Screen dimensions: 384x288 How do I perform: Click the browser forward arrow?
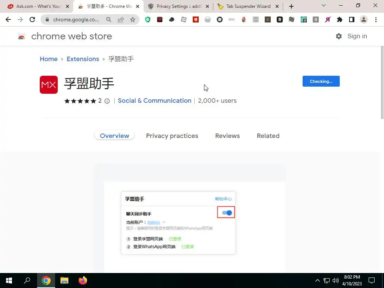pyautogui.click(x=20, y=19)
